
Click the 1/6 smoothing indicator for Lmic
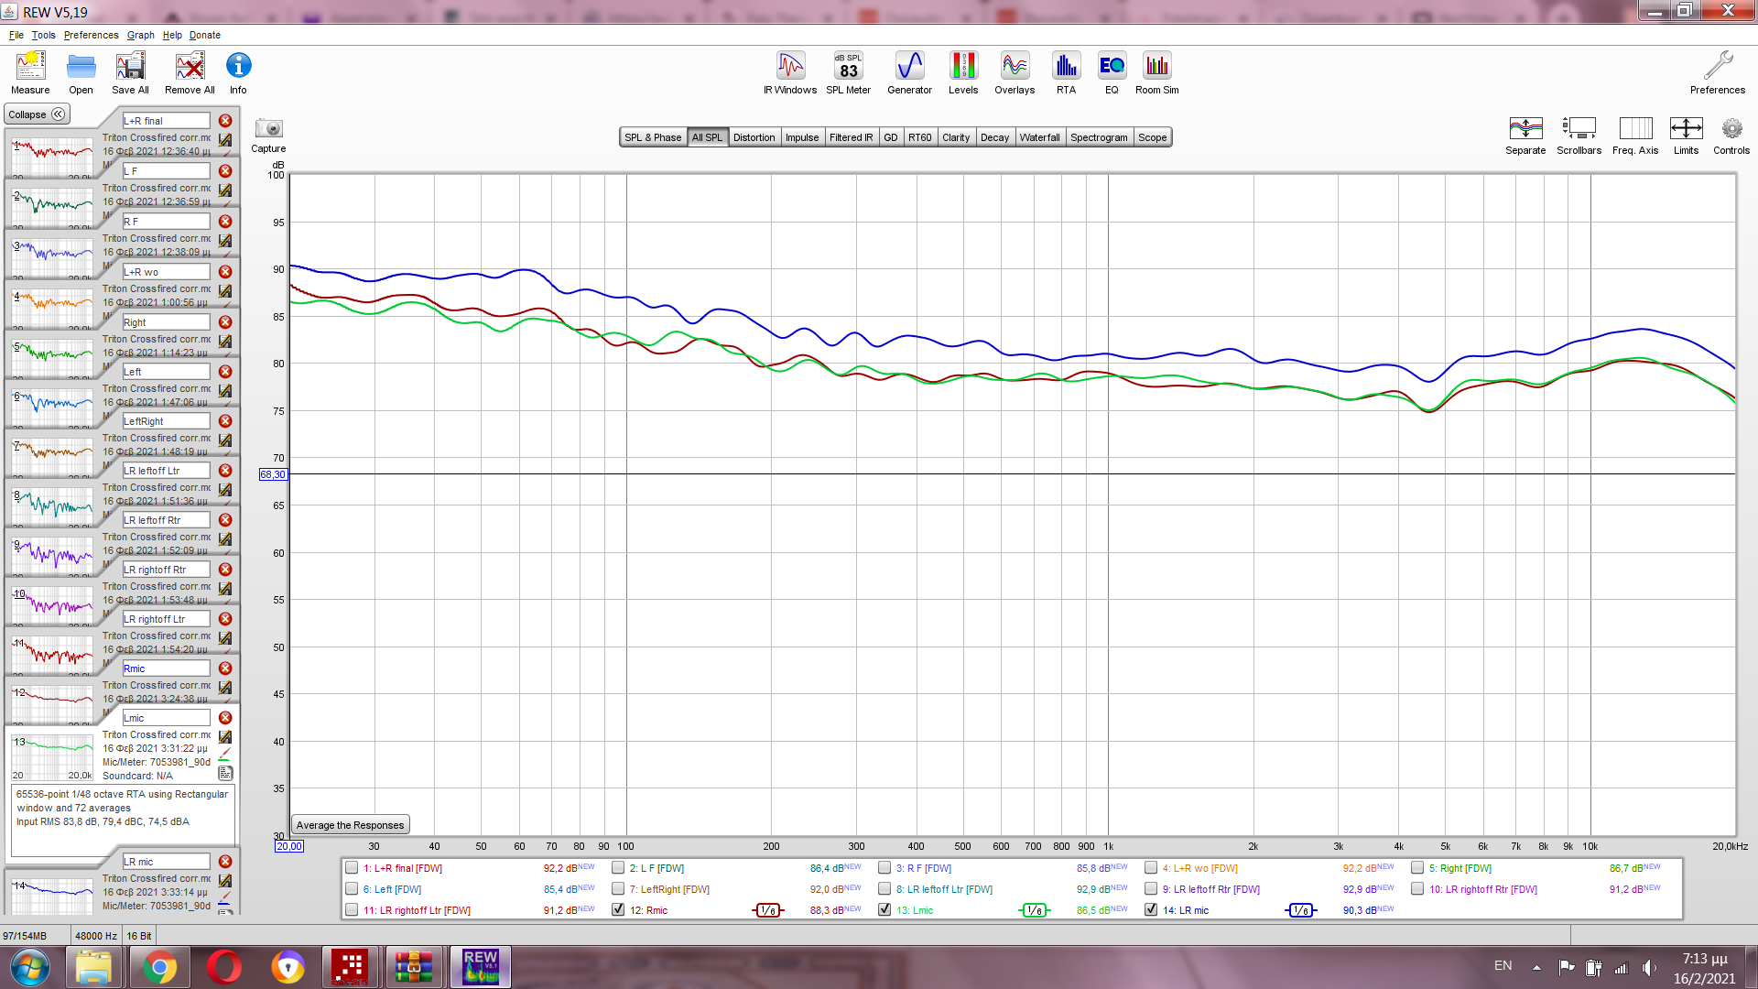(x=1035, y=910)
